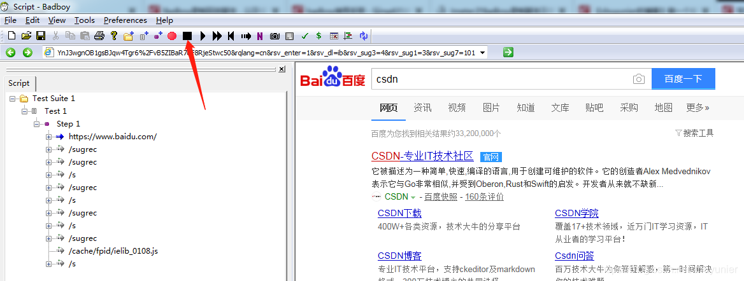
Task: Click green Go arrow beside URL bar
Action: 508,52
